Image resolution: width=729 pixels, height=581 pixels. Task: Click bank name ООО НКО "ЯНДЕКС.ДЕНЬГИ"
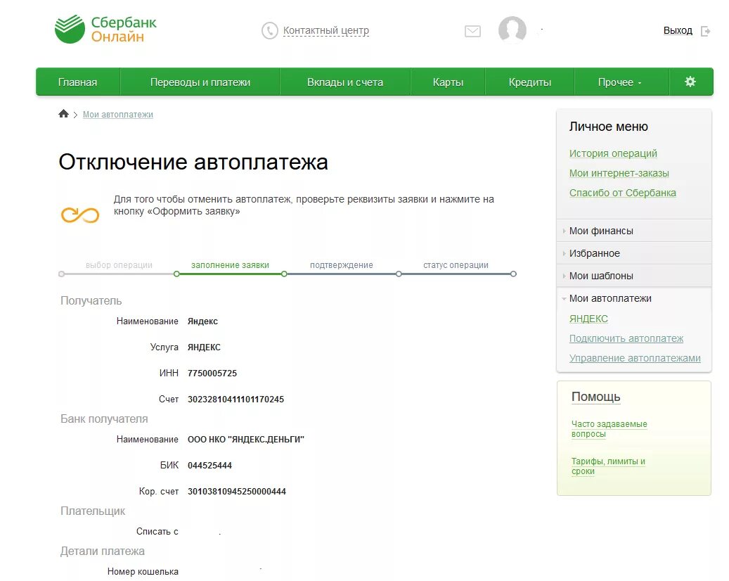click(246, 439)
